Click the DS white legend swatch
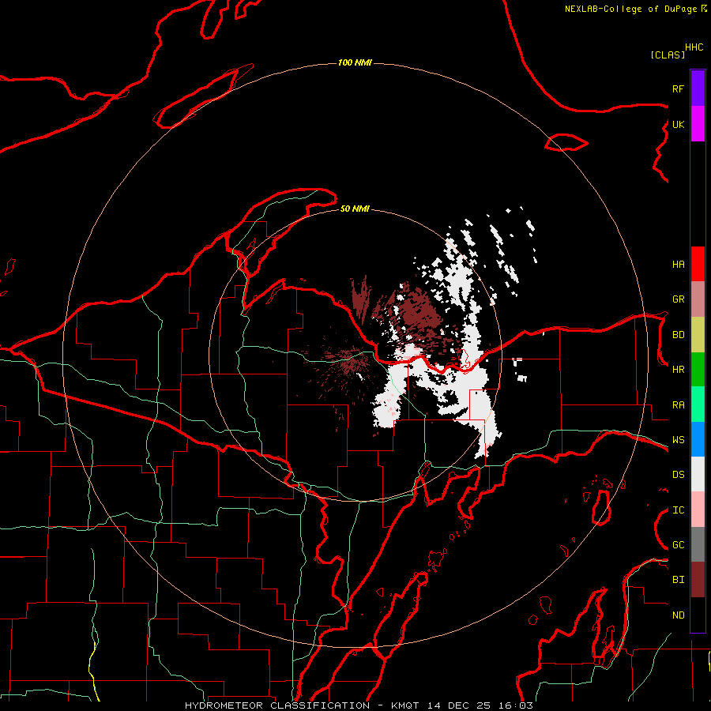 tap(698, 474)
